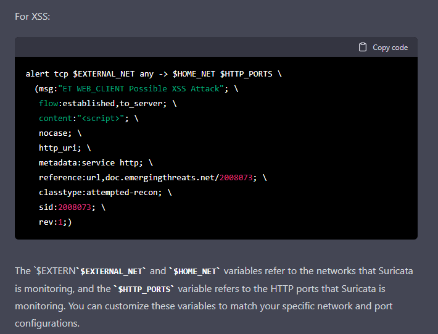Click the 'reference:url,doc.emergingthreats.net' line

click(x=153, y=177)
